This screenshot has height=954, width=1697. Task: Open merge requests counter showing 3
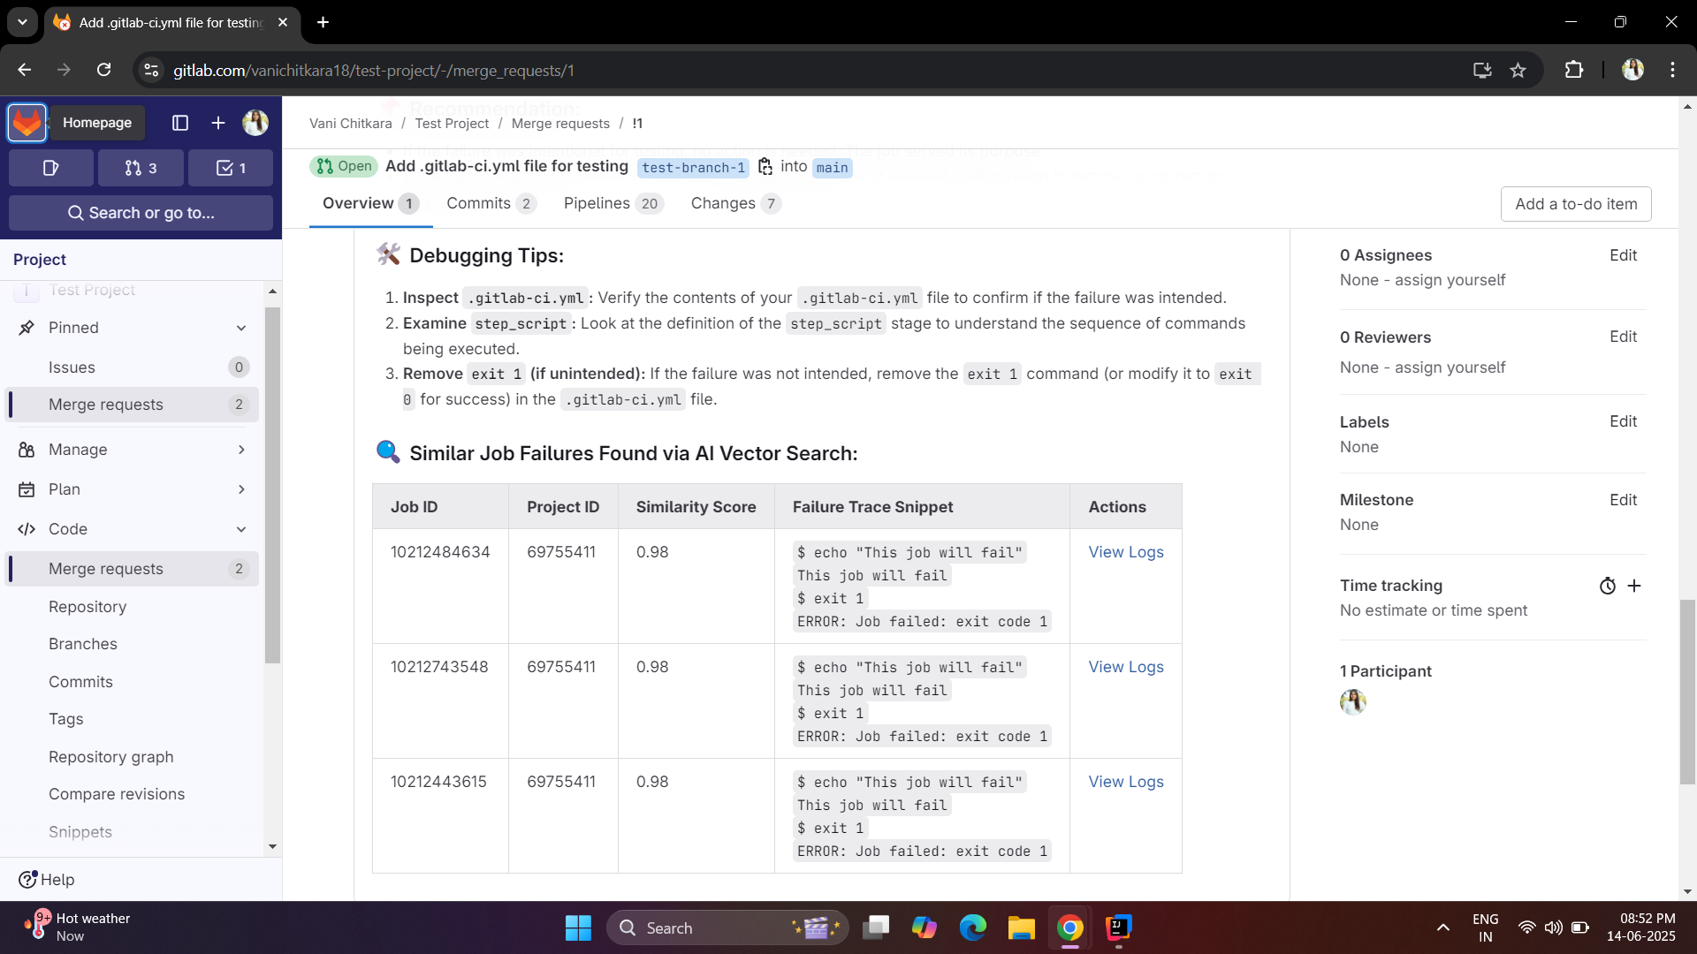(x=141, y=168)
